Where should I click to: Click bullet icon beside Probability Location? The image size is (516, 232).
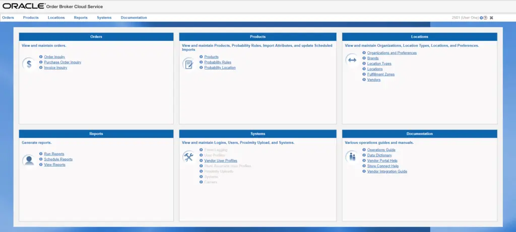pyautogui.click(x=201, y=67)
